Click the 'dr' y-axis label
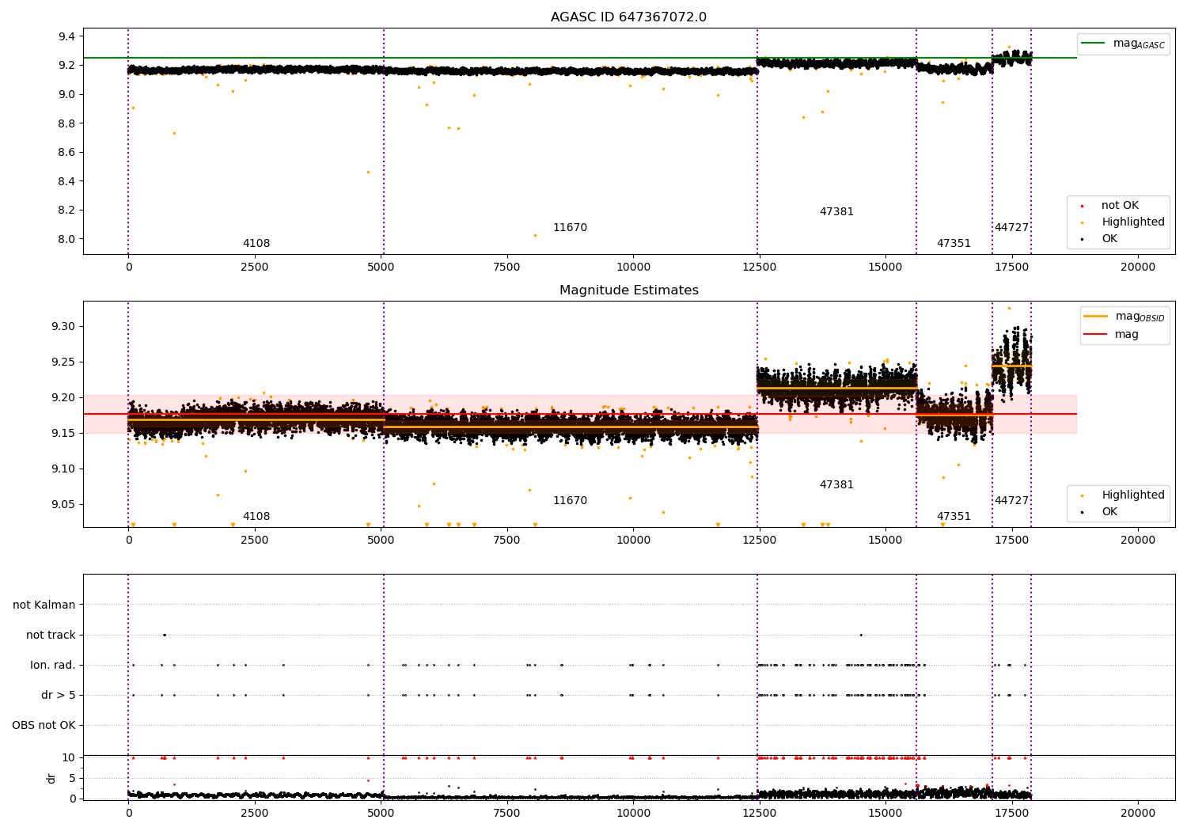Screen dimensions: 1187x831 [x=51, y=778]
